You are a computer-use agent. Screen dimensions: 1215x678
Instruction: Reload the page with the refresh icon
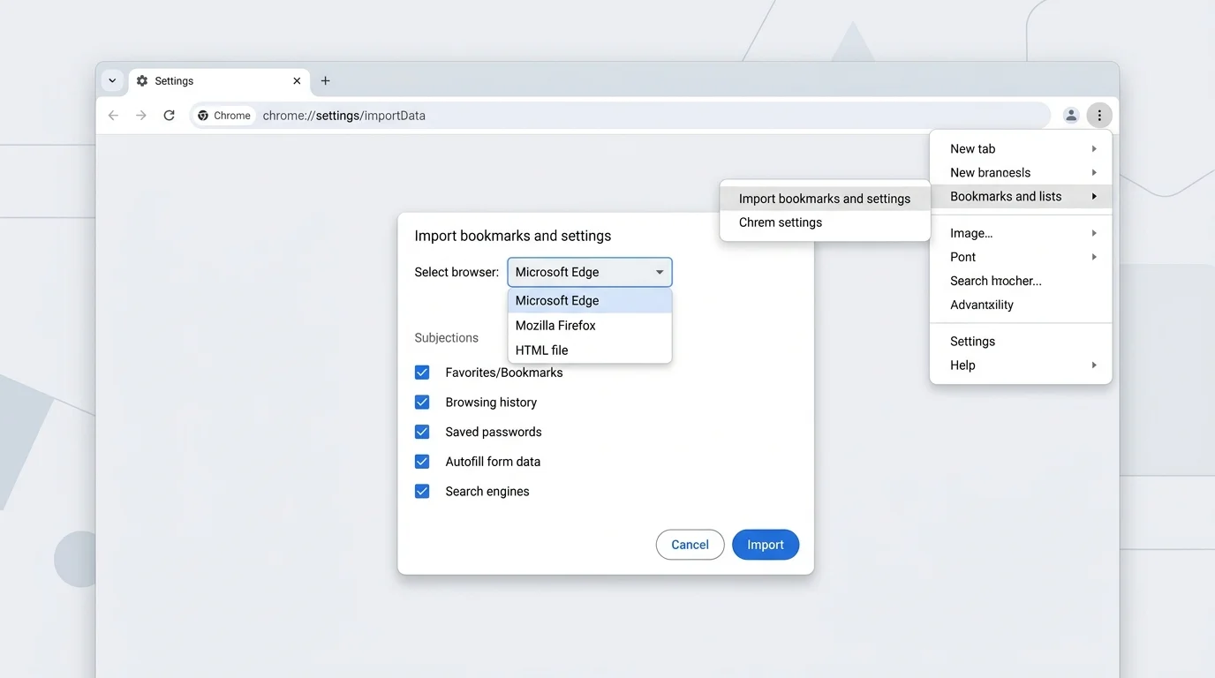tap(170, 116)
